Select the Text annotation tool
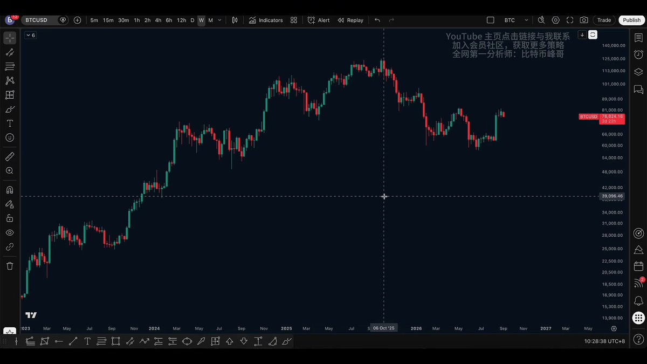This screenshot has width=647, height=364. tap(10, 123)
